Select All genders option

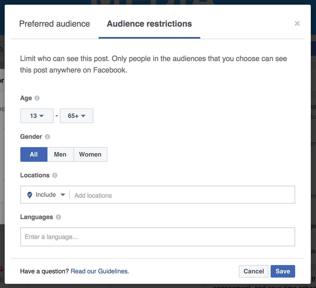(34, 154)
